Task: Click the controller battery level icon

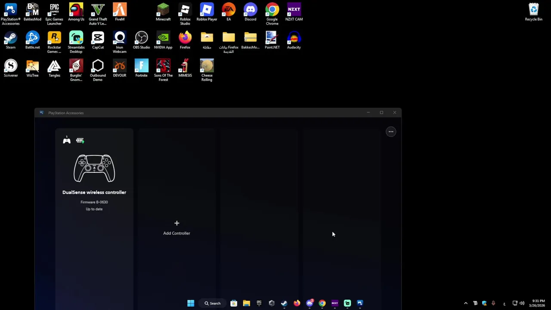Action: 80,140
